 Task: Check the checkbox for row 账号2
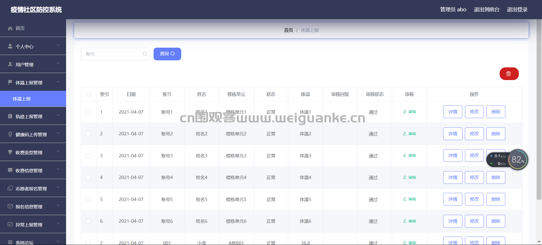click(x=88, y=134)
